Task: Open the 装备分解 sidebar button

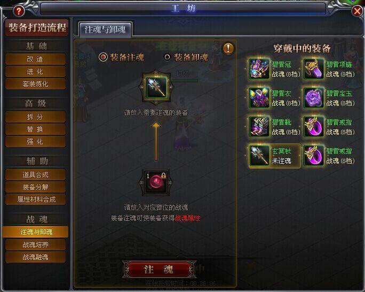Action: click(35, 187)
